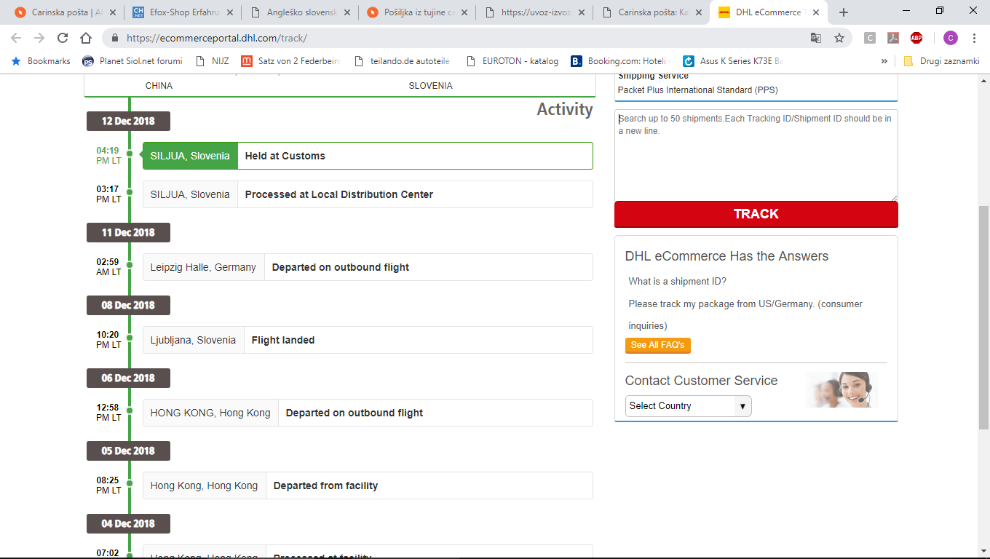The width and height of the screenshot is (990, 559).
Task: Click the 05 Dec 2018 date marker
Action: (128, 451)
